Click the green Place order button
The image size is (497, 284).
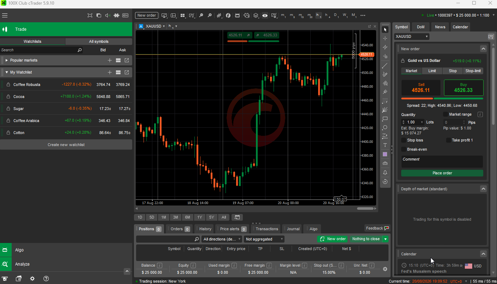(442, 173)
